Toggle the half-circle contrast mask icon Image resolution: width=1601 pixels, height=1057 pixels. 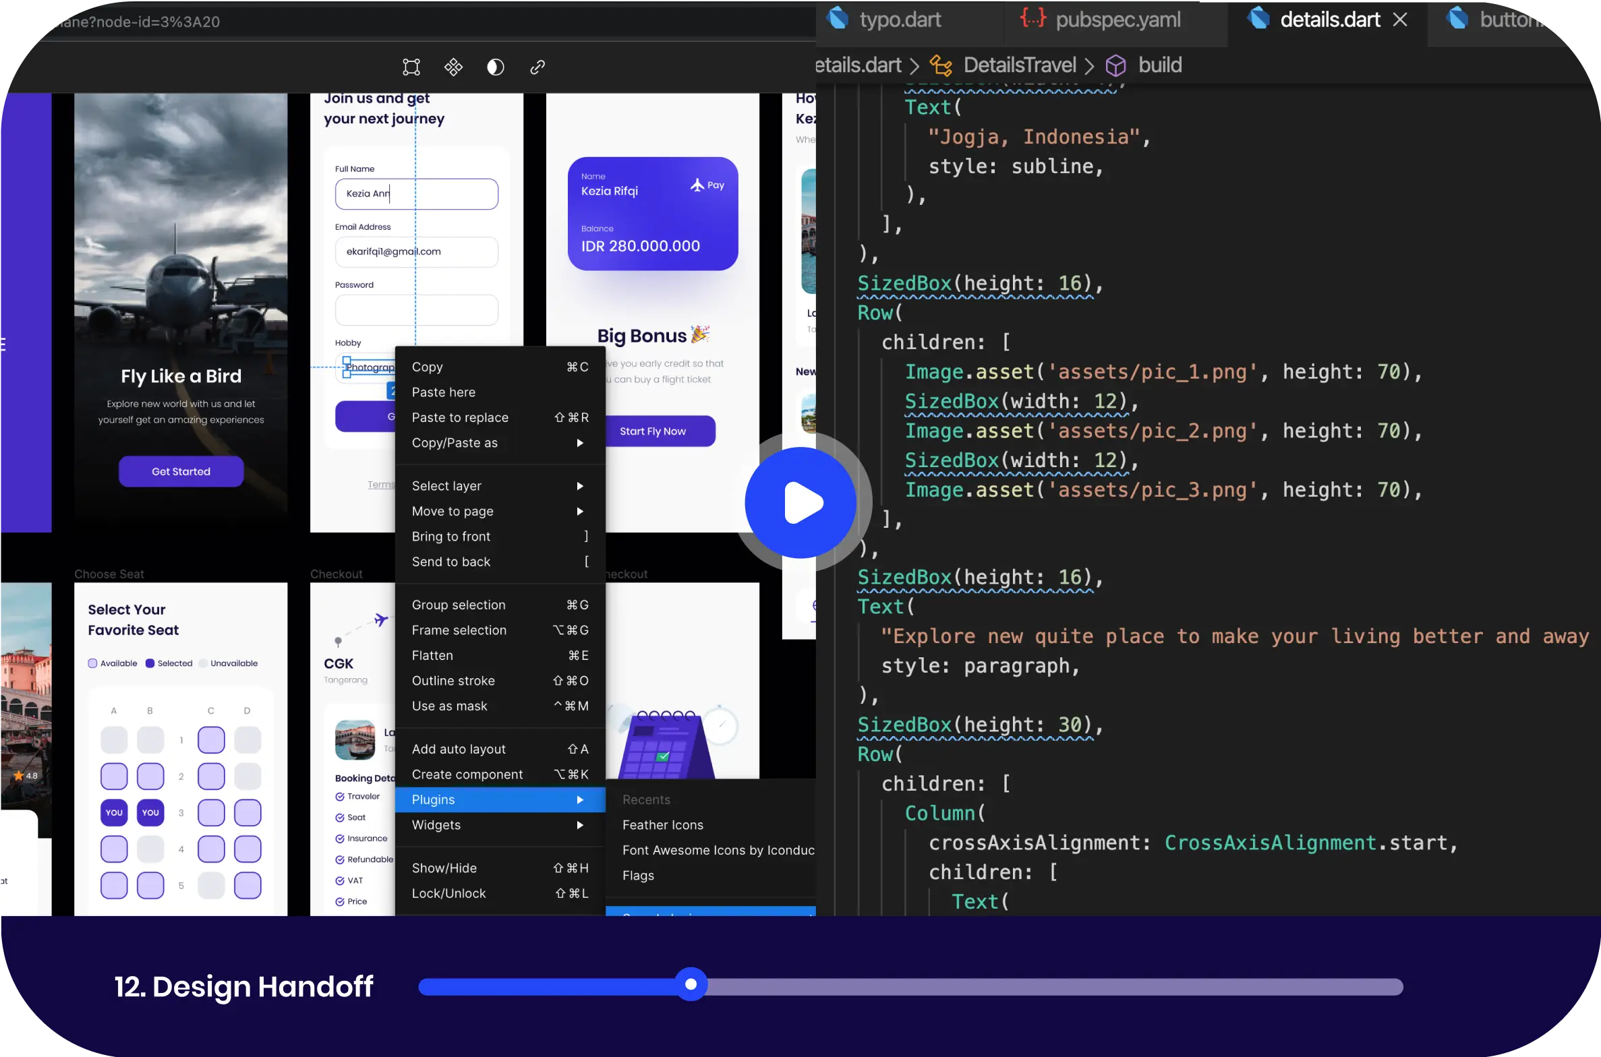tap(495, 67)
